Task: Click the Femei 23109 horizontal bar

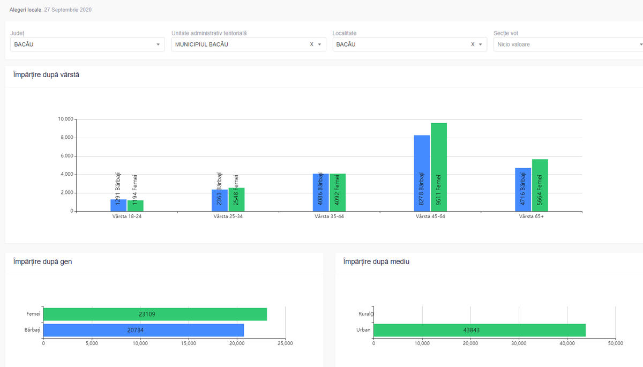Action: tap(155, 314)
